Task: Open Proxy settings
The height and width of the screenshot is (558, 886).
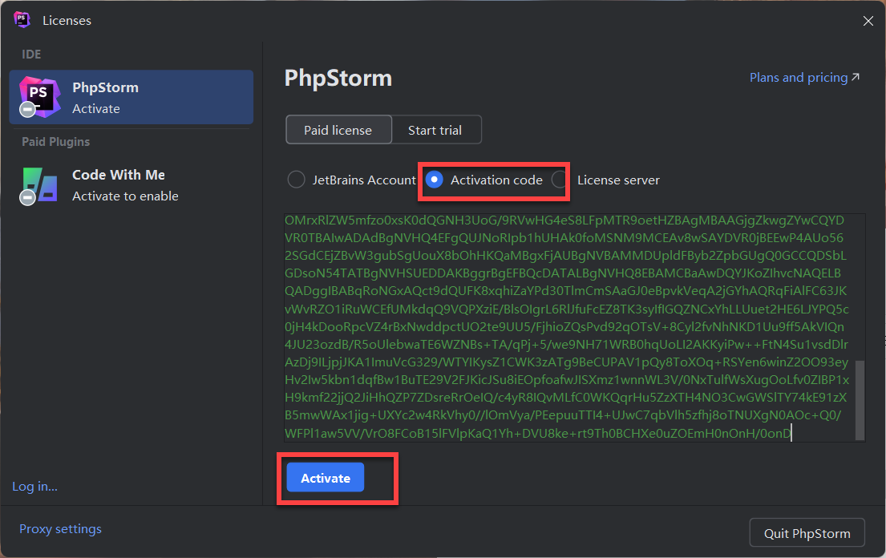Action: click(x=60, y=529)
